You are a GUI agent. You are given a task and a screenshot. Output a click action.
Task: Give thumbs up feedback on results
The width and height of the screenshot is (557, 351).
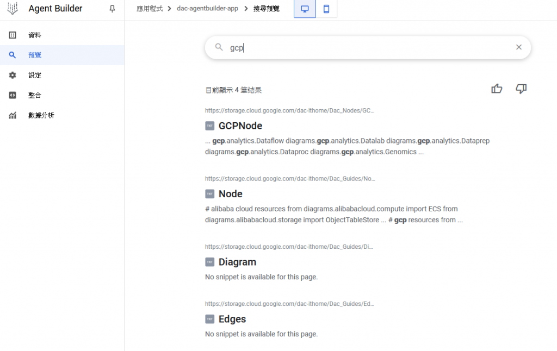point(497,89)
